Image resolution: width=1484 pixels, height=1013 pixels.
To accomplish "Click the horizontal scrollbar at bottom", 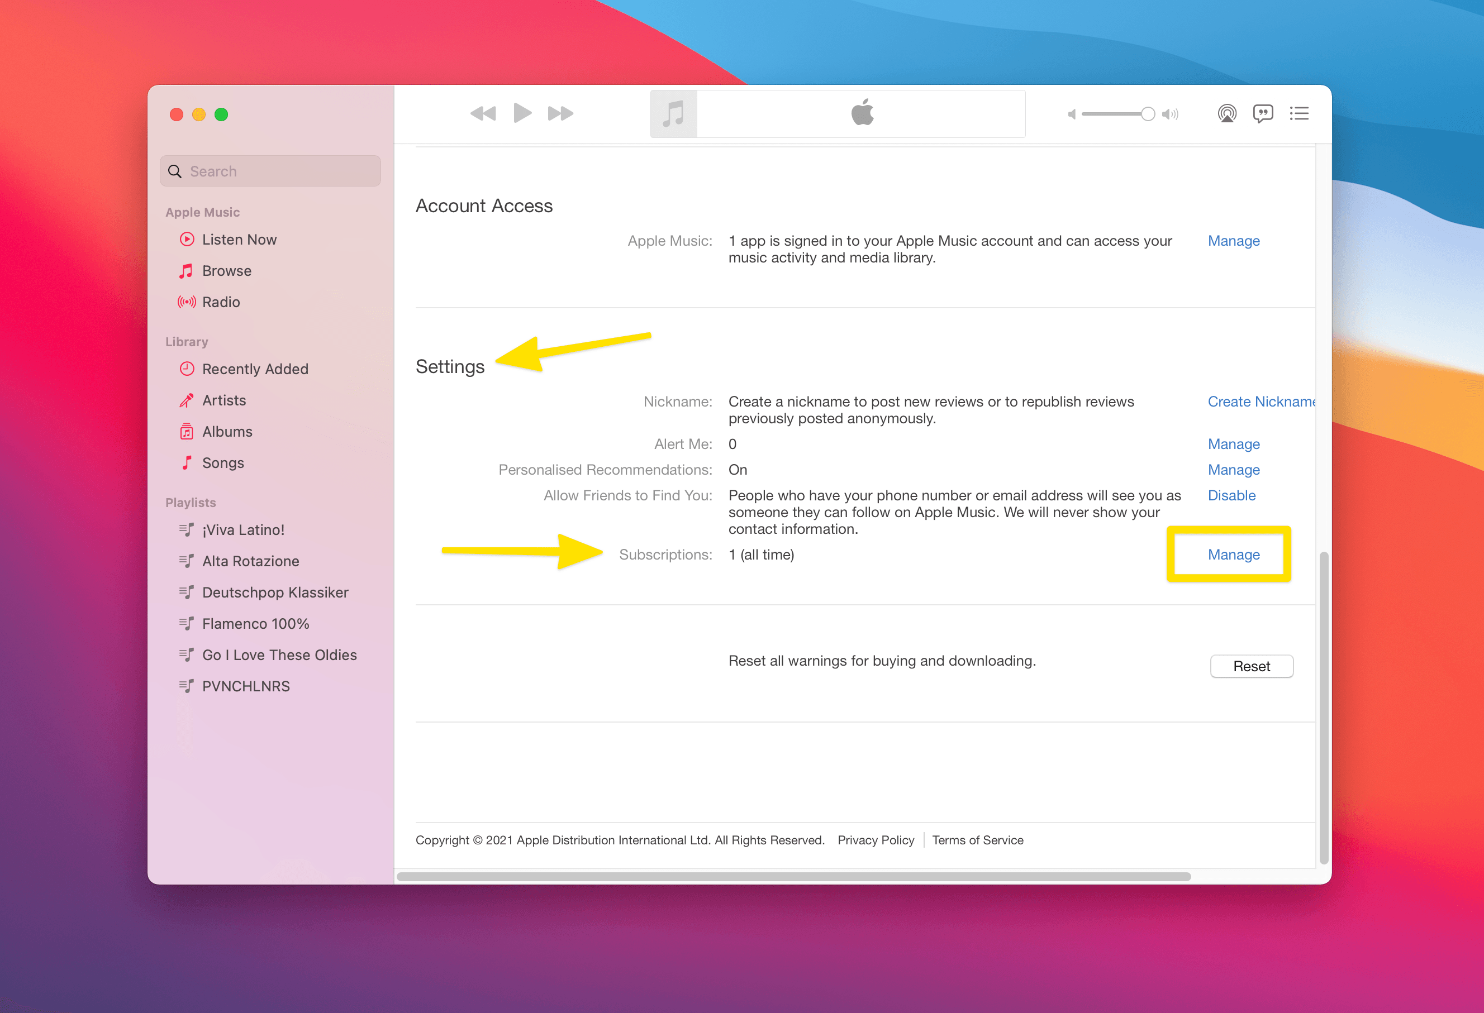I will (x=793, y=876).
